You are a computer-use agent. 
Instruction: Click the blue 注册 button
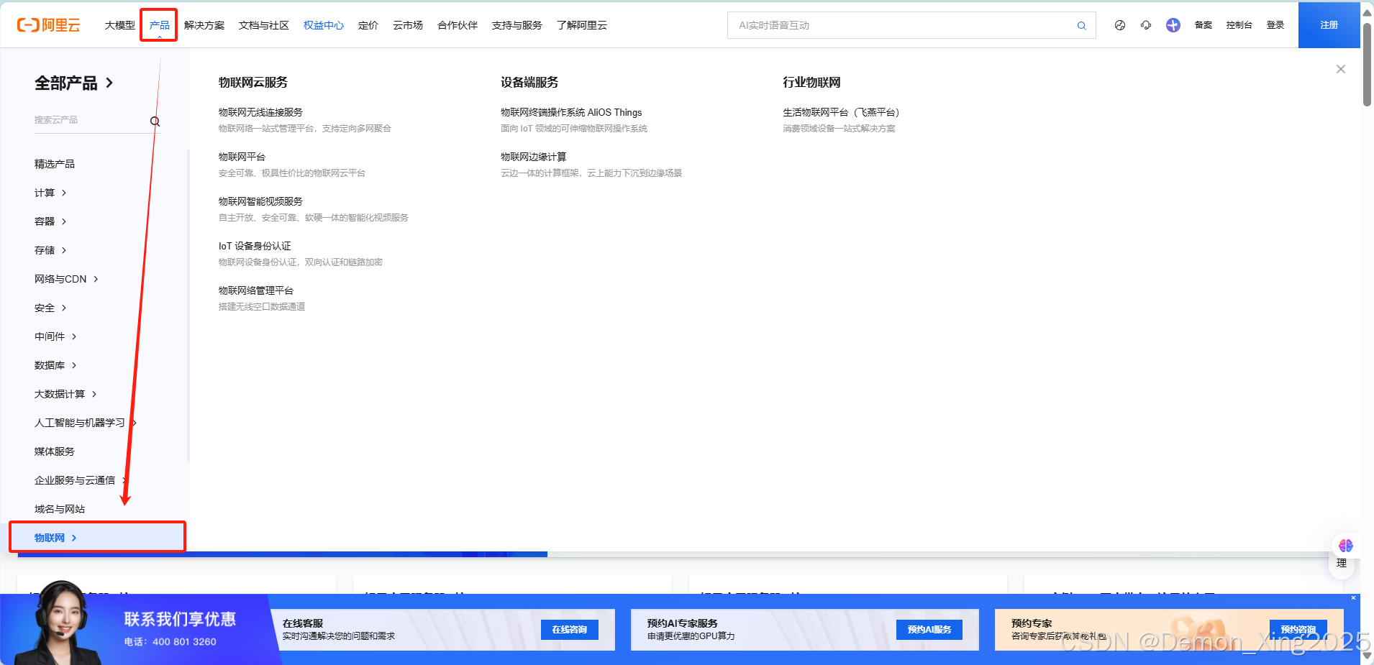1329,25
